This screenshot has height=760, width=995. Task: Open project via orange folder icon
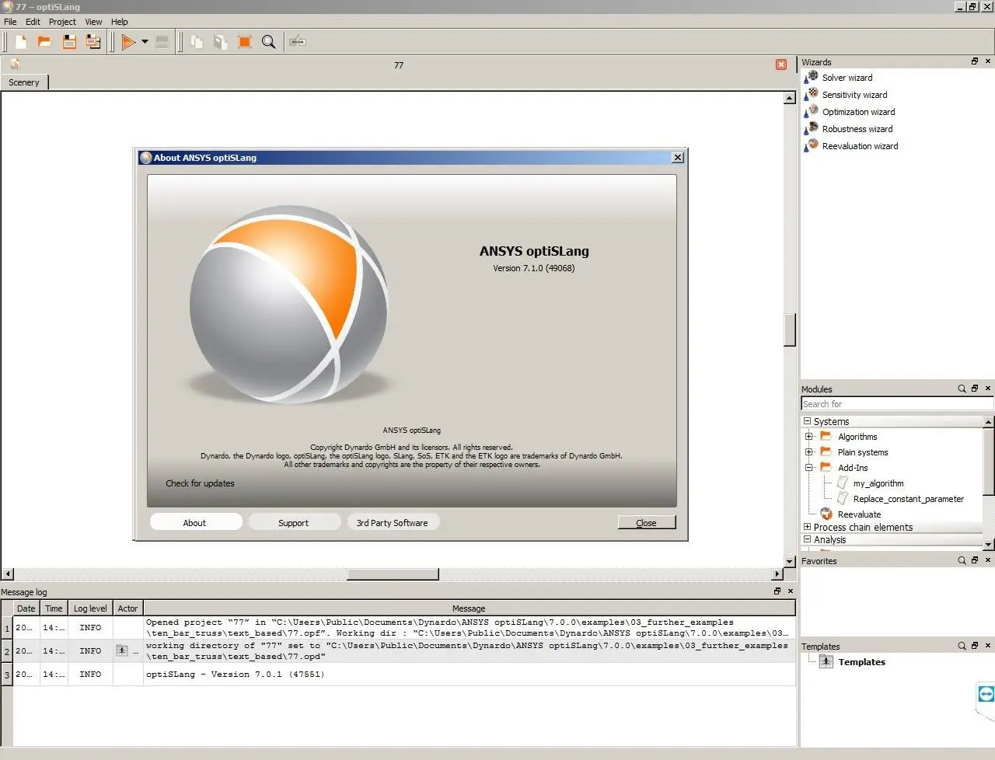44,42
